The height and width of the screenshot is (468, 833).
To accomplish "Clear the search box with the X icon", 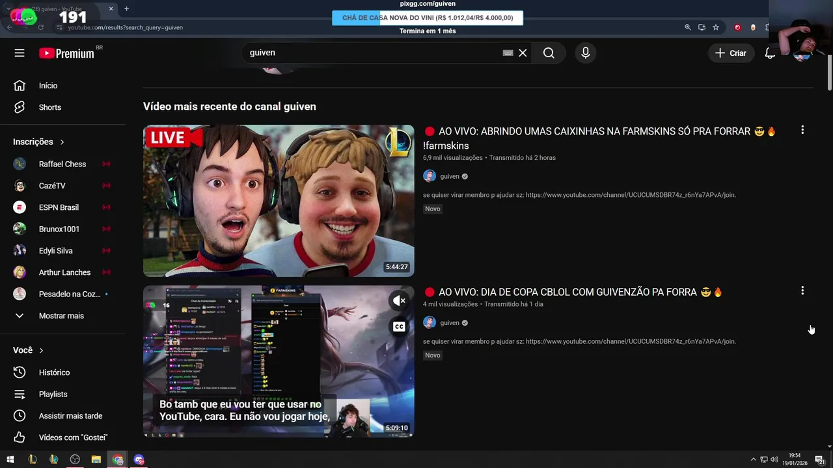I will tap(523, 53).
